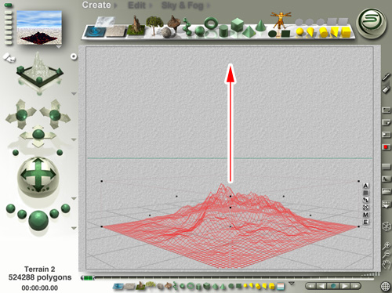Toggle the red render mode button
The image size is (392, 293).
click(386, 147)
